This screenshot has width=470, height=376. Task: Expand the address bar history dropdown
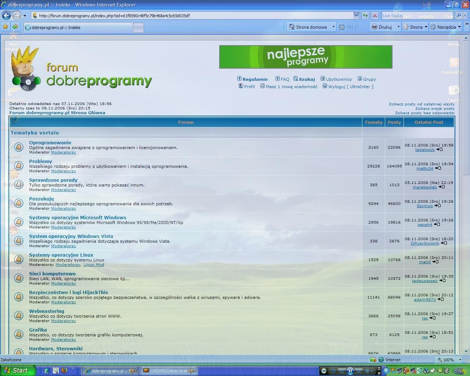(x=356, y=15)
